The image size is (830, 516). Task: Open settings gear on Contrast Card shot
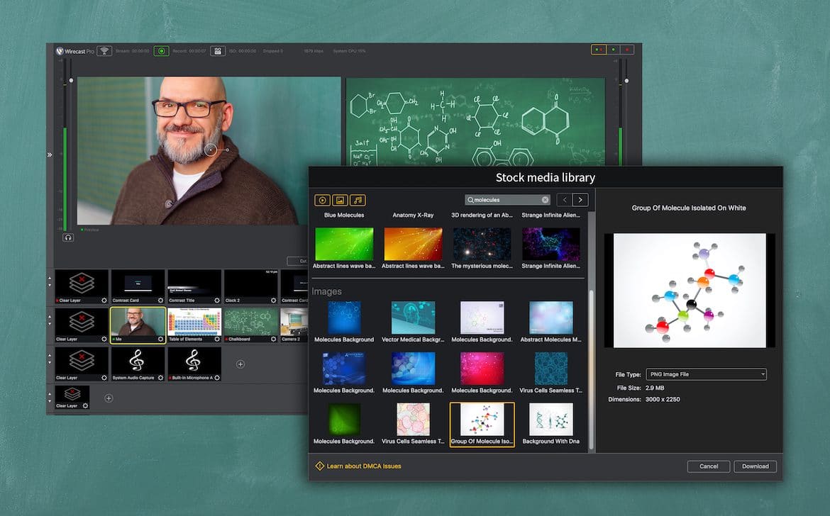160,301
